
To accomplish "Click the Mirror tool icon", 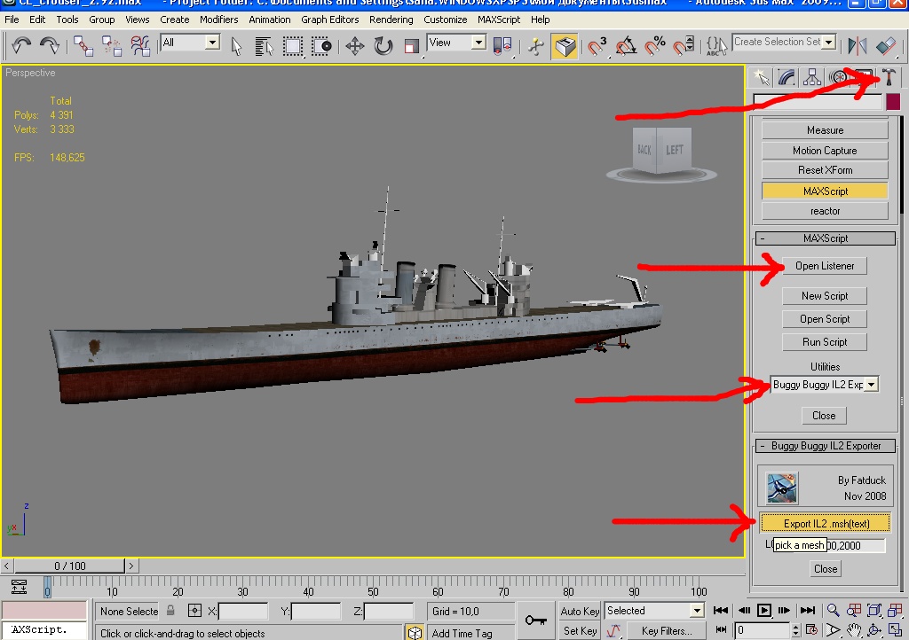I will click(857, 45).
